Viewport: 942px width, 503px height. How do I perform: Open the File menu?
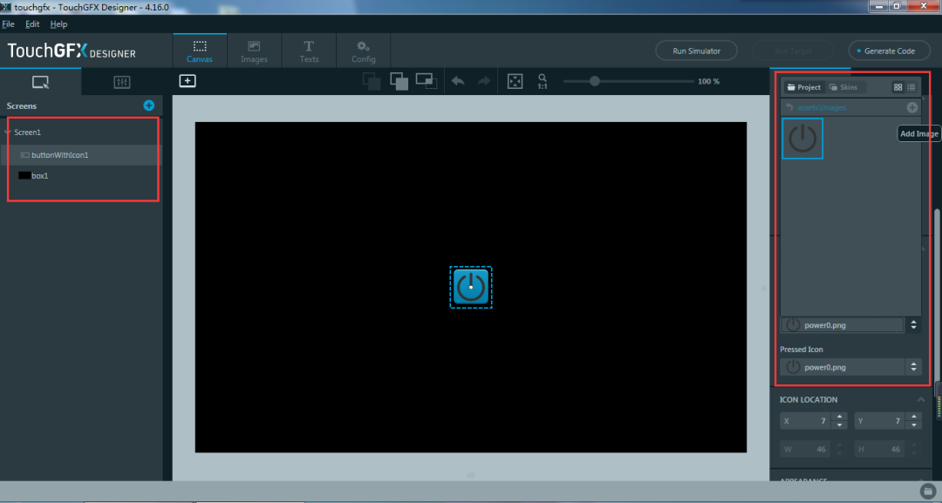pos(9,24)
